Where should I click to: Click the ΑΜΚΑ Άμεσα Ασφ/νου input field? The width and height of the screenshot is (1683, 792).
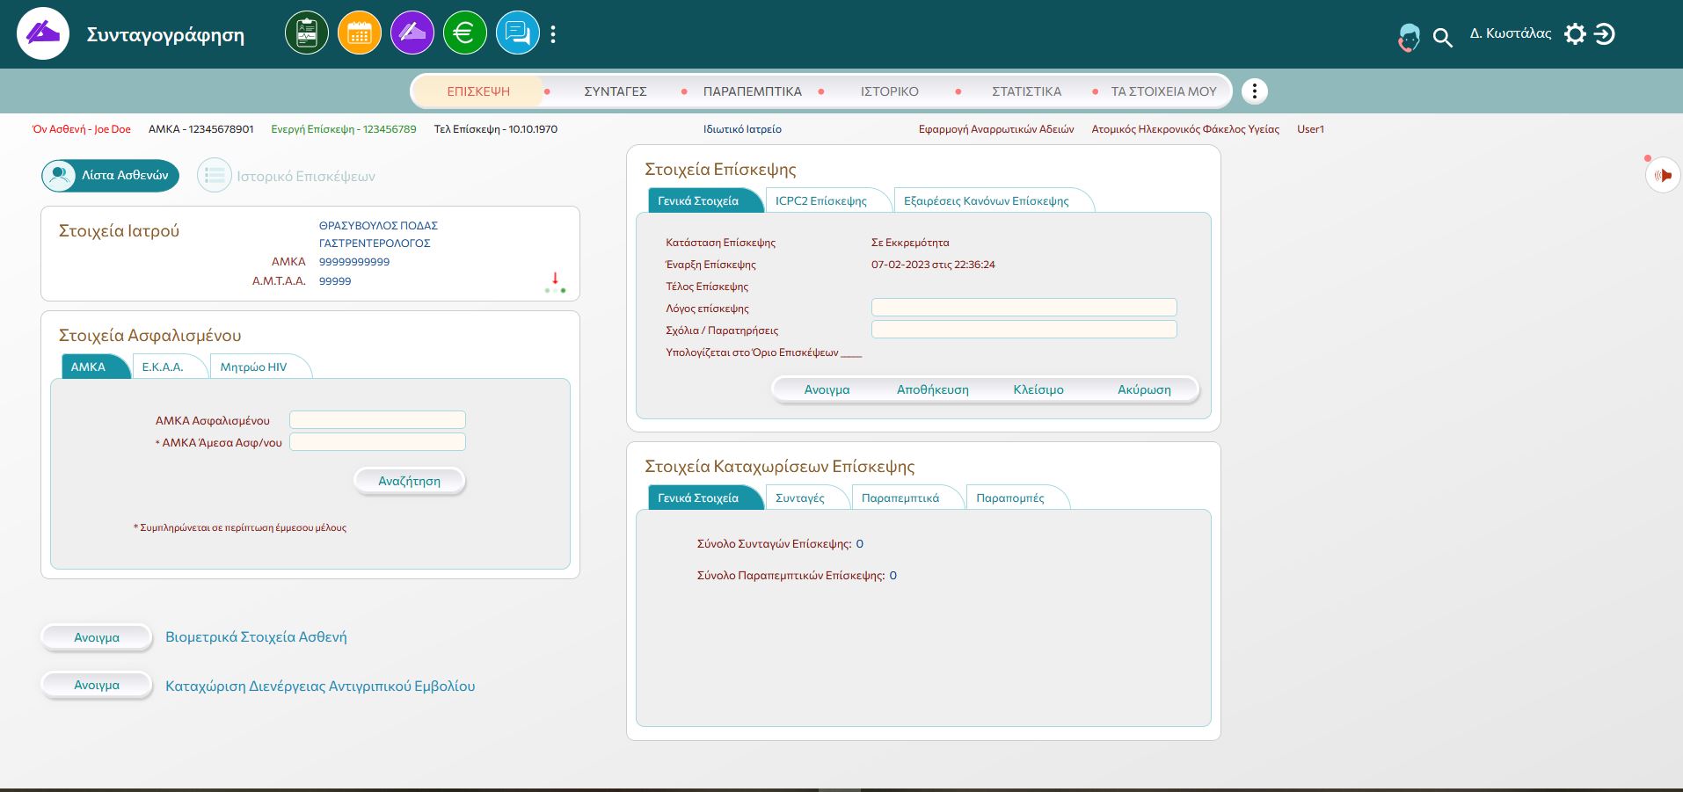pyautogui.click(x=377, y=442)
